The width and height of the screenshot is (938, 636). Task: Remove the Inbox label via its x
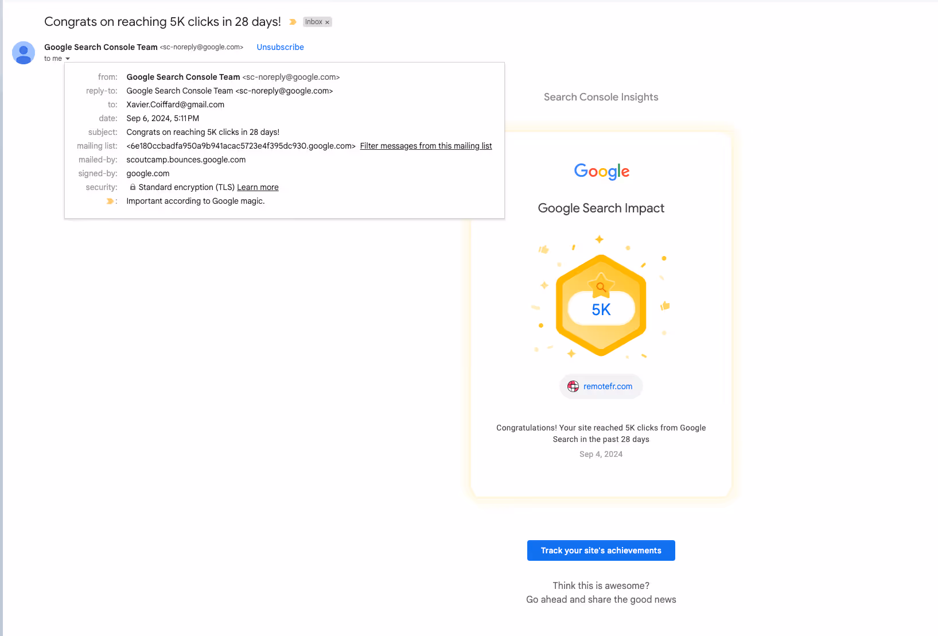pyautogui.click(x=328, y=22)
